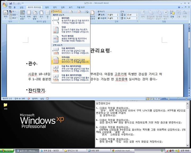Switch to the 개발 도구 ribbon tab
This screenshot has height=153, width=191.
(81, 7)
